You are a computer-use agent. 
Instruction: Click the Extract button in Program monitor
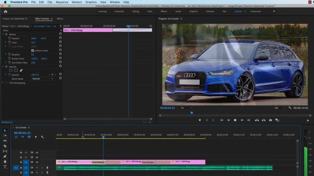(x=264, y=120)
